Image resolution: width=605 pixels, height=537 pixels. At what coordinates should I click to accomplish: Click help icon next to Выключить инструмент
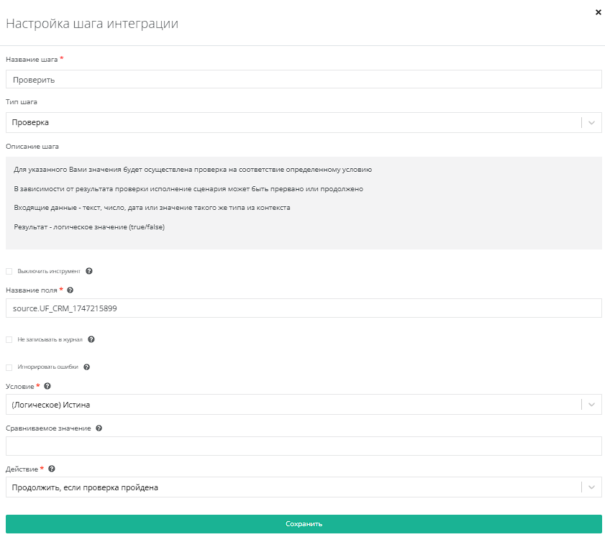(x=89, y=272)
